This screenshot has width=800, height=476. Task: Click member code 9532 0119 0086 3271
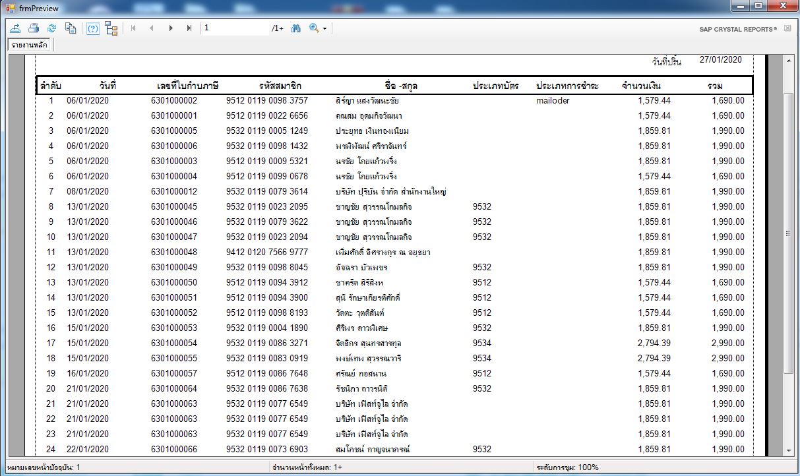pyautogui.click(x=267, y=343)
